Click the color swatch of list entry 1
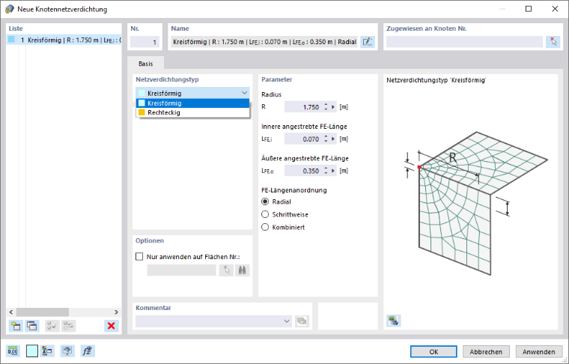 point(12,40)
